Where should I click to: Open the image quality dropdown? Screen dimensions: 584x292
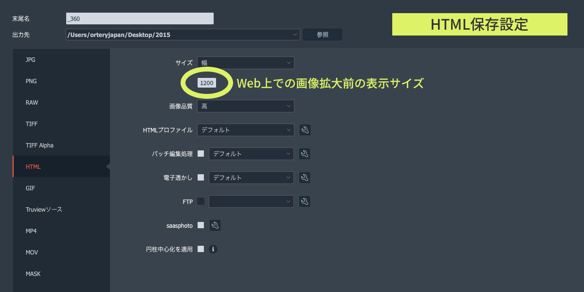[245, 106]
